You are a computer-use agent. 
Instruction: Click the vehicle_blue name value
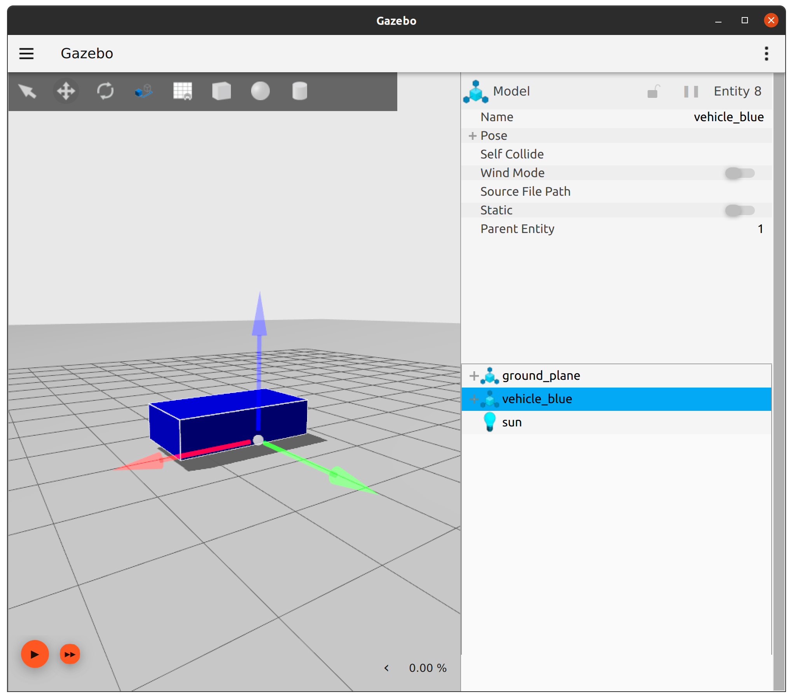pyautogui.click(x=728, y=117)
